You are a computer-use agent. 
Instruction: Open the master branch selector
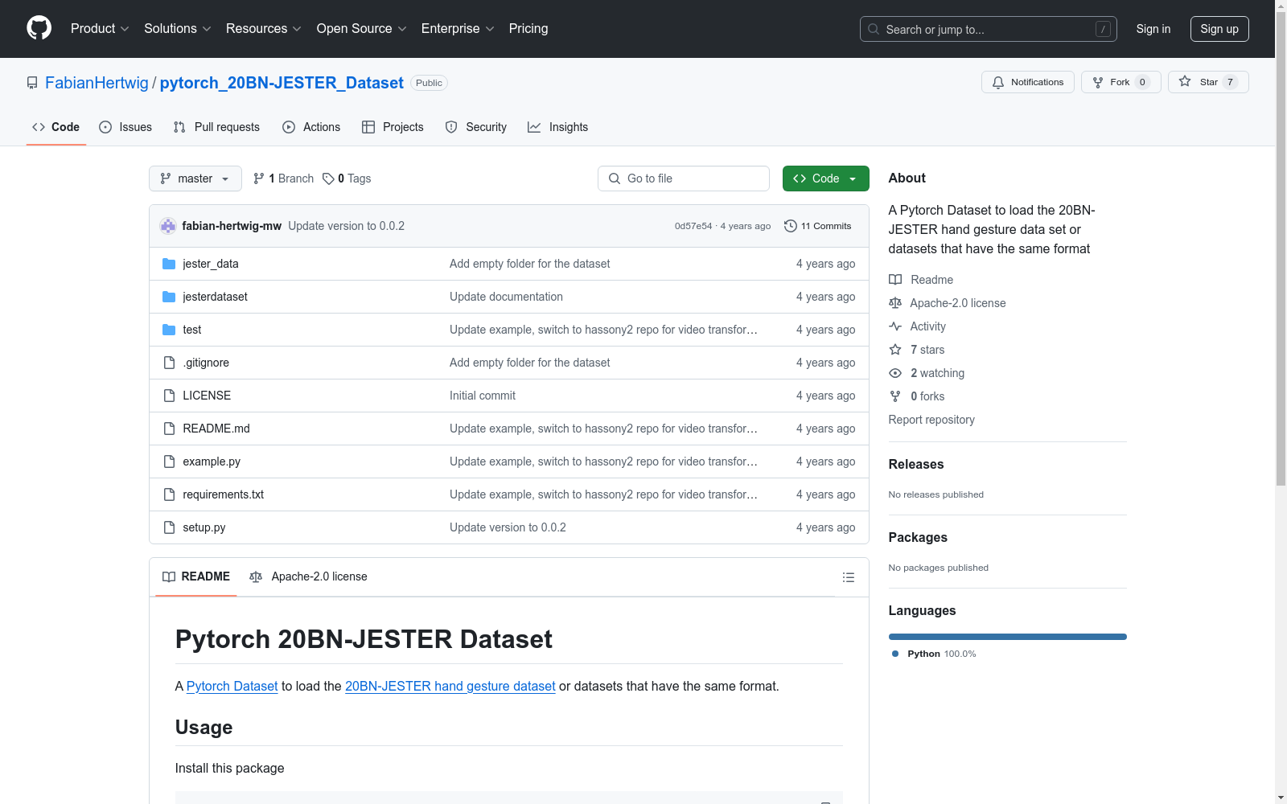pyautogui.click(x=195, y=178)
